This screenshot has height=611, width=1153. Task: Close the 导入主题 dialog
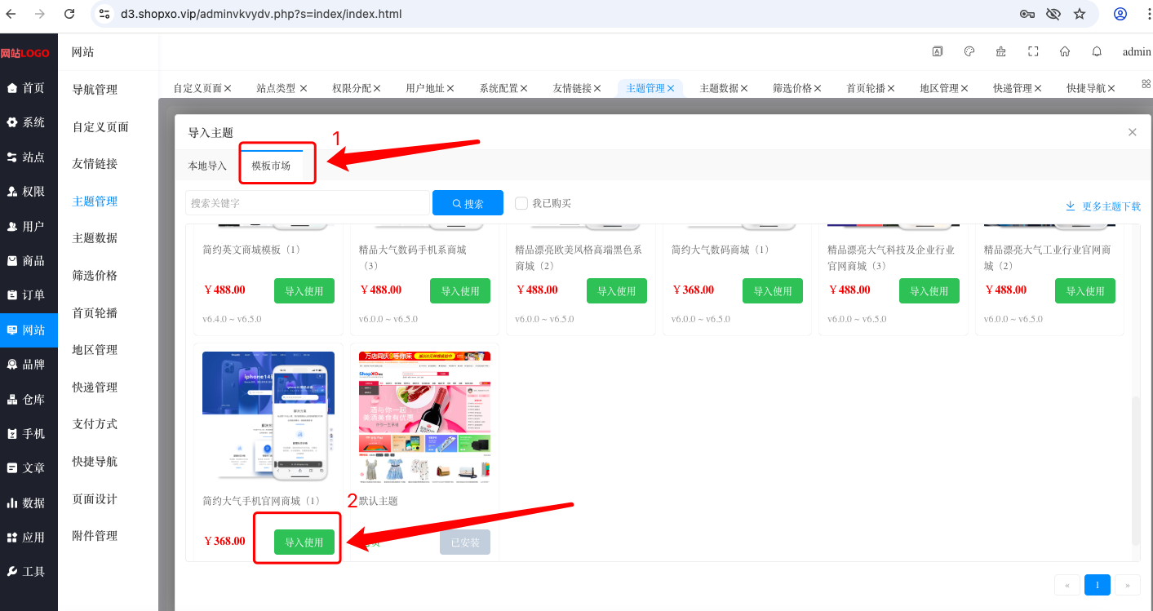pyautogui.click(x=1132, y=132)
